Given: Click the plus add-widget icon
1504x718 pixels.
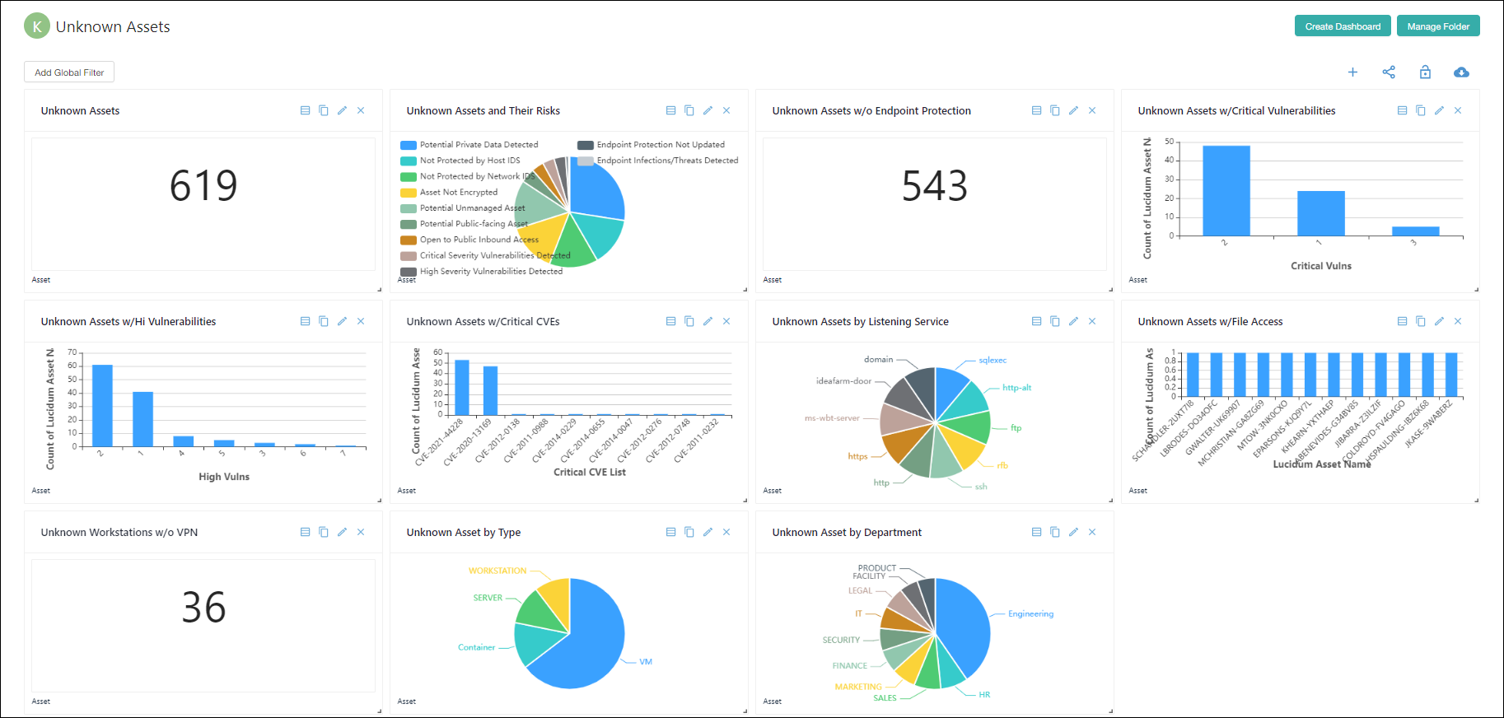Looking at the screenshot, I should click(x=1352, y=72).
